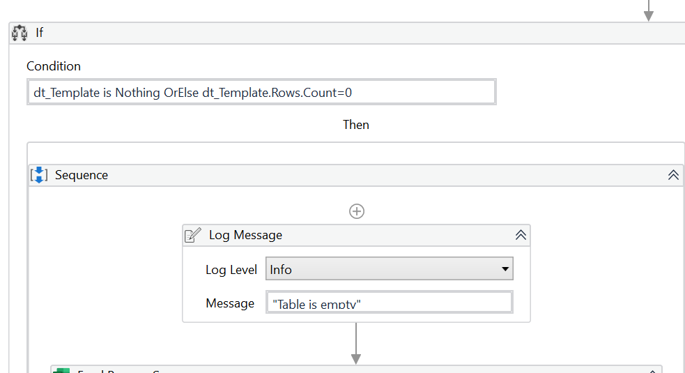Screen dimensions: 685x373
Task: Click the arrowhead above the If activity
Action: pyautogui.click(x=649, y=14)
